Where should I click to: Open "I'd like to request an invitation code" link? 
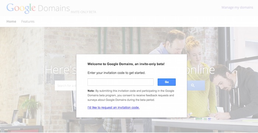(114, 108)
